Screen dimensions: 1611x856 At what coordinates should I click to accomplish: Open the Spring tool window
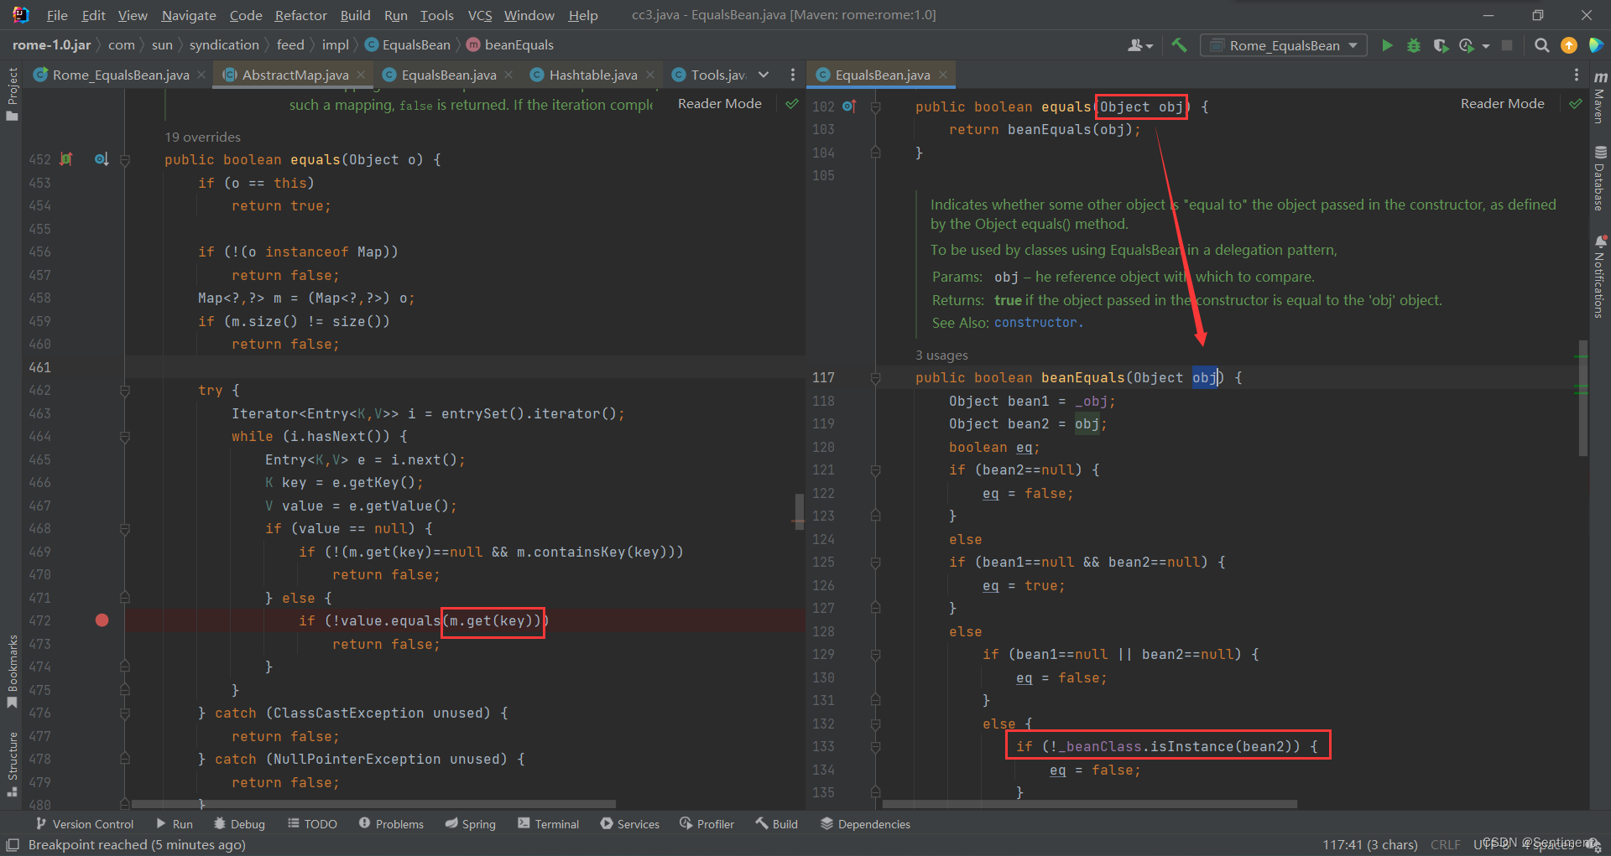pos(470,824)
